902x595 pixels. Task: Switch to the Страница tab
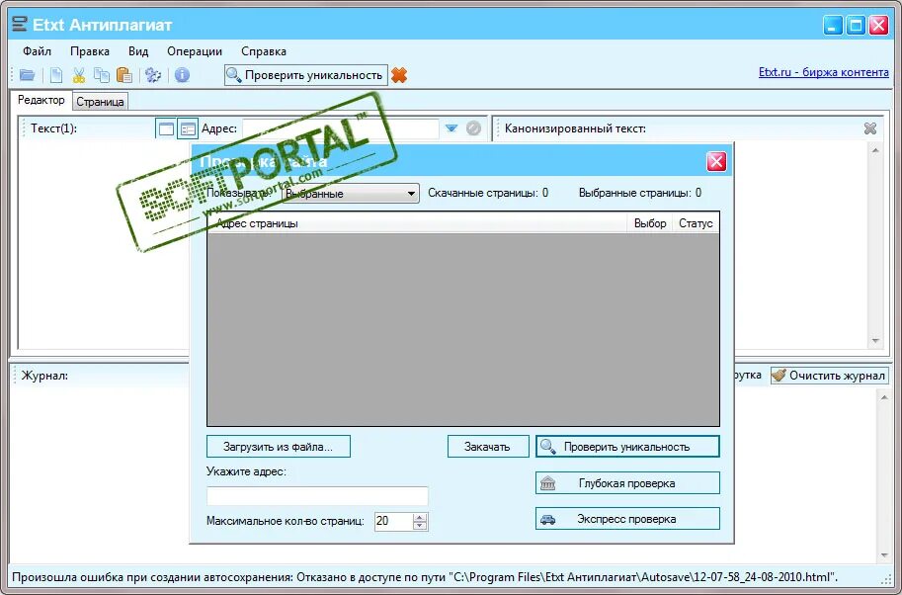click(x=100, y=102)
